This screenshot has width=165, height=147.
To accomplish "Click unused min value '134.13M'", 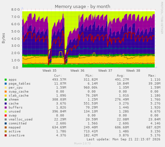I will [91, 111].
